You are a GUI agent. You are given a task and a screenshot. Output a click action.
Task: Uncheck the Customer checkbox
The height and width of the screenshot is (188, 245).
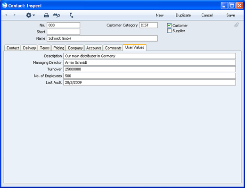tap(169, 26)
